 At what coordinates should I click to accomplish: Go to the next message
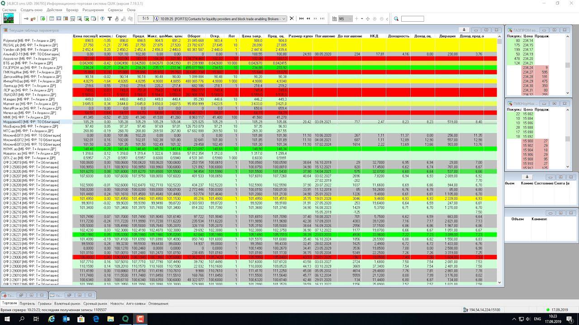pyautogui.click(x=315, y=19)
